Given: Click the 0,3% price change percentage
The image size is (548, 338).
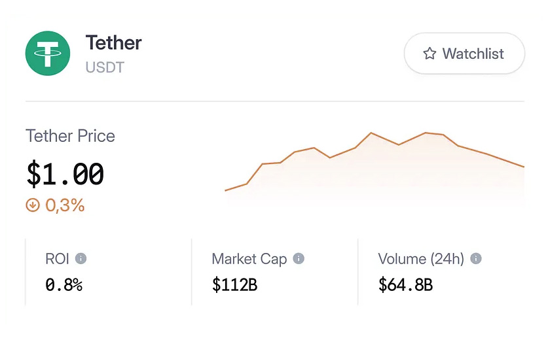Looking at the screenshot, I should pos(65,205).
